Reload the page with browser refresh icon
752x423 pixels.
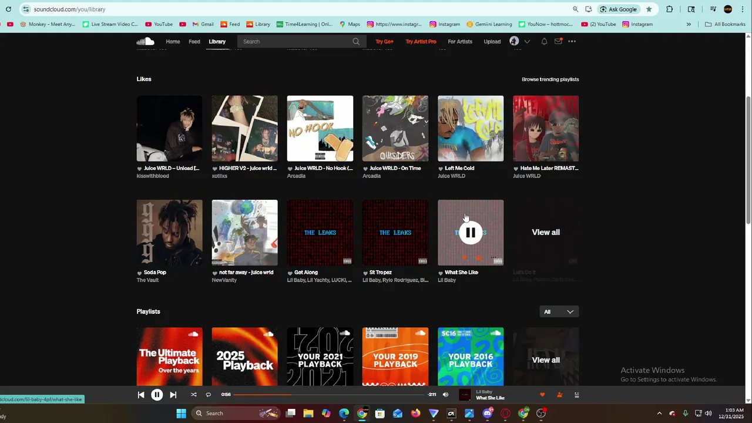pyautogui.click(x=8, y=9)
